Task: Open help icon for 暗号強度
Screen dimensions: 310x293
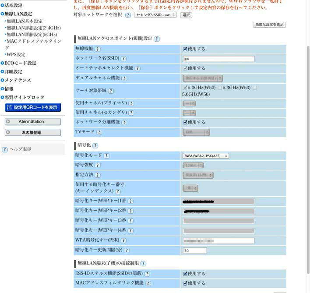Action: click(x=98, y=165)
